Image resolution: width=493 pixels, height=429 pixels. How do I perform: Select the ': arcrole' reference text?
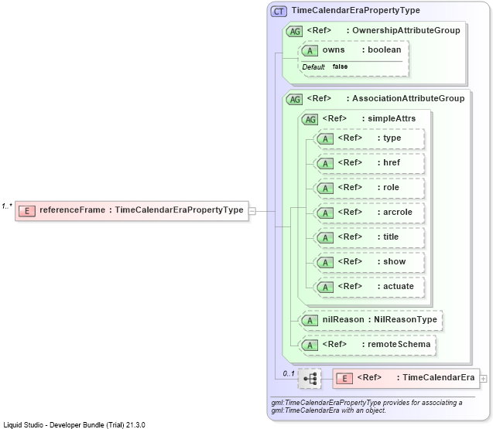coord(395,213)
